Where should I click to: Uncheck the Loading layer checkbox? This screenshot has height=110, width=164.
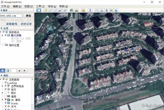6,82
